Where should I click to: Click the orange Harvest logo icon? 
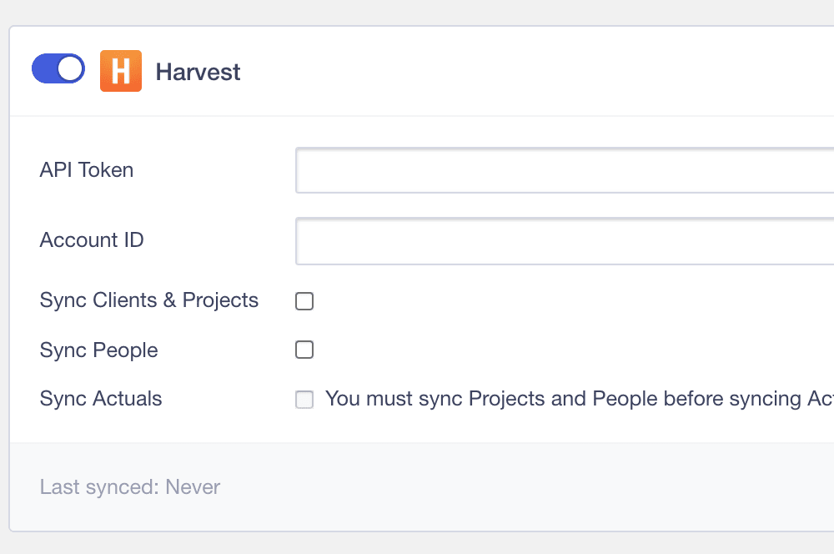click(x=121, y=71)
